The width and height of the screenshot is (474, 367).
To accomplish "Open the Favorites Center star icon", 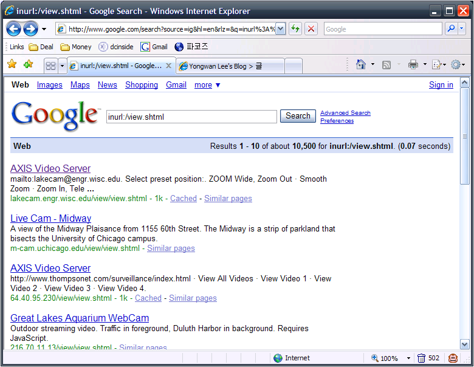I will pyautogui.click(x=12, y=64).
